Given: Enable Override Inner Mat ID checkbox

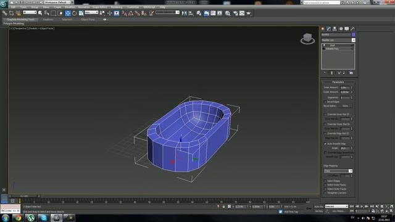Looking at the screenshot, I should click(325, 115).
